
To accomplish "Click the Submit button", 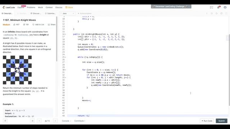I will point(221,121).
